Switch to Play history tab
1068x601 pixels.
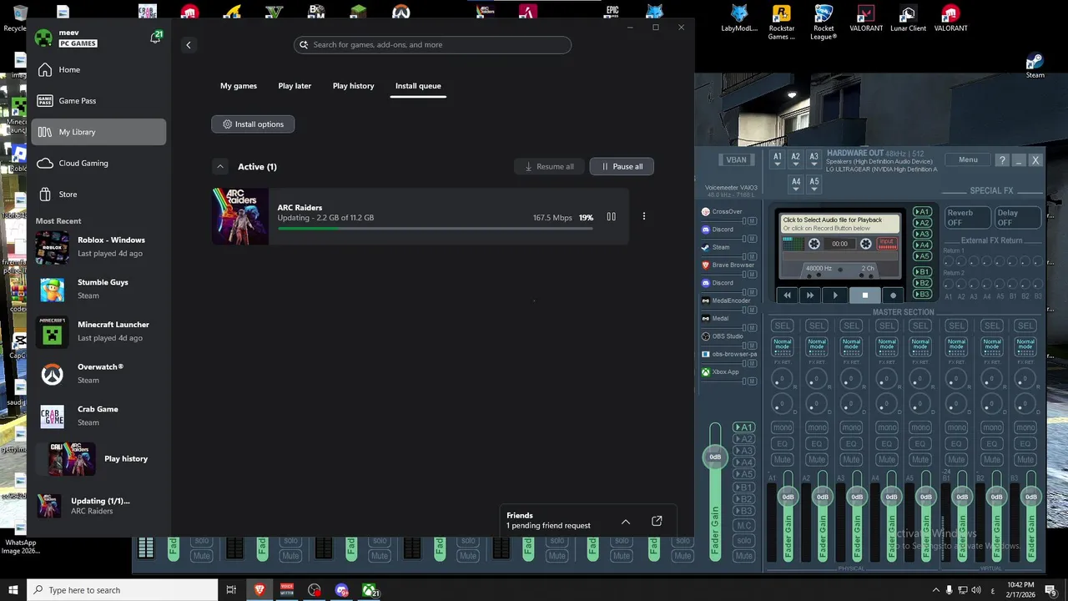click(354, 86)
